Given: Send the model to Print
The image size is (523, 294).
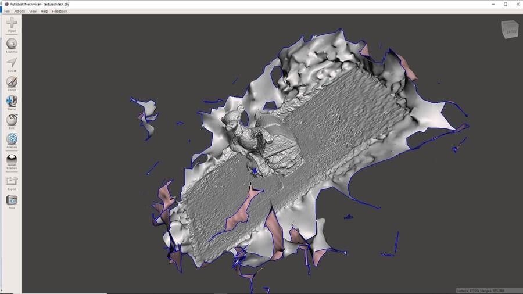Looking at the screenshot, I should (12, 200).
